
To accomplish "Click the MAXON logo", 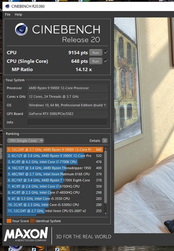I will coord(26,234).
